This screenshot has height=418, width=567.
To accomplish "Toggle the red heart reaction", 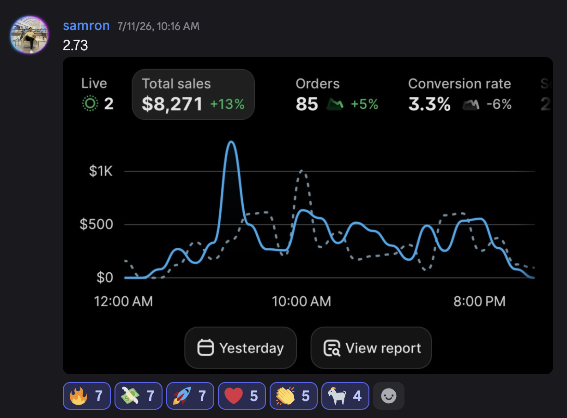I will (x=242, y=396).
